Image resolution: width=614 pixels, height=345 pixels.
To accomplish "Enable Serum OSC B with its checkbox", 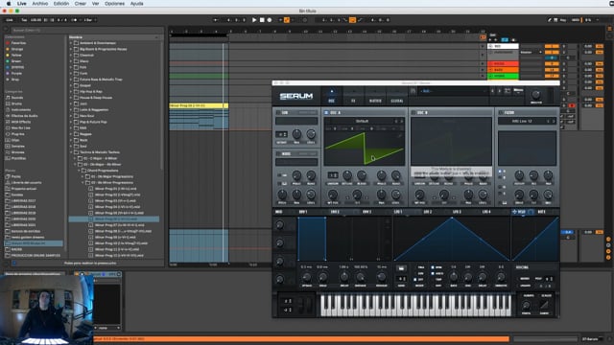I will pos(413,113).
